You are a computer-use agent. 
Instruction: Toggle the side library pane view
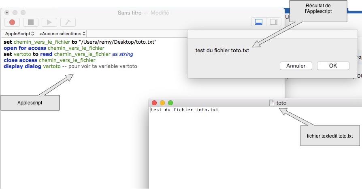[x=273, y=22]
